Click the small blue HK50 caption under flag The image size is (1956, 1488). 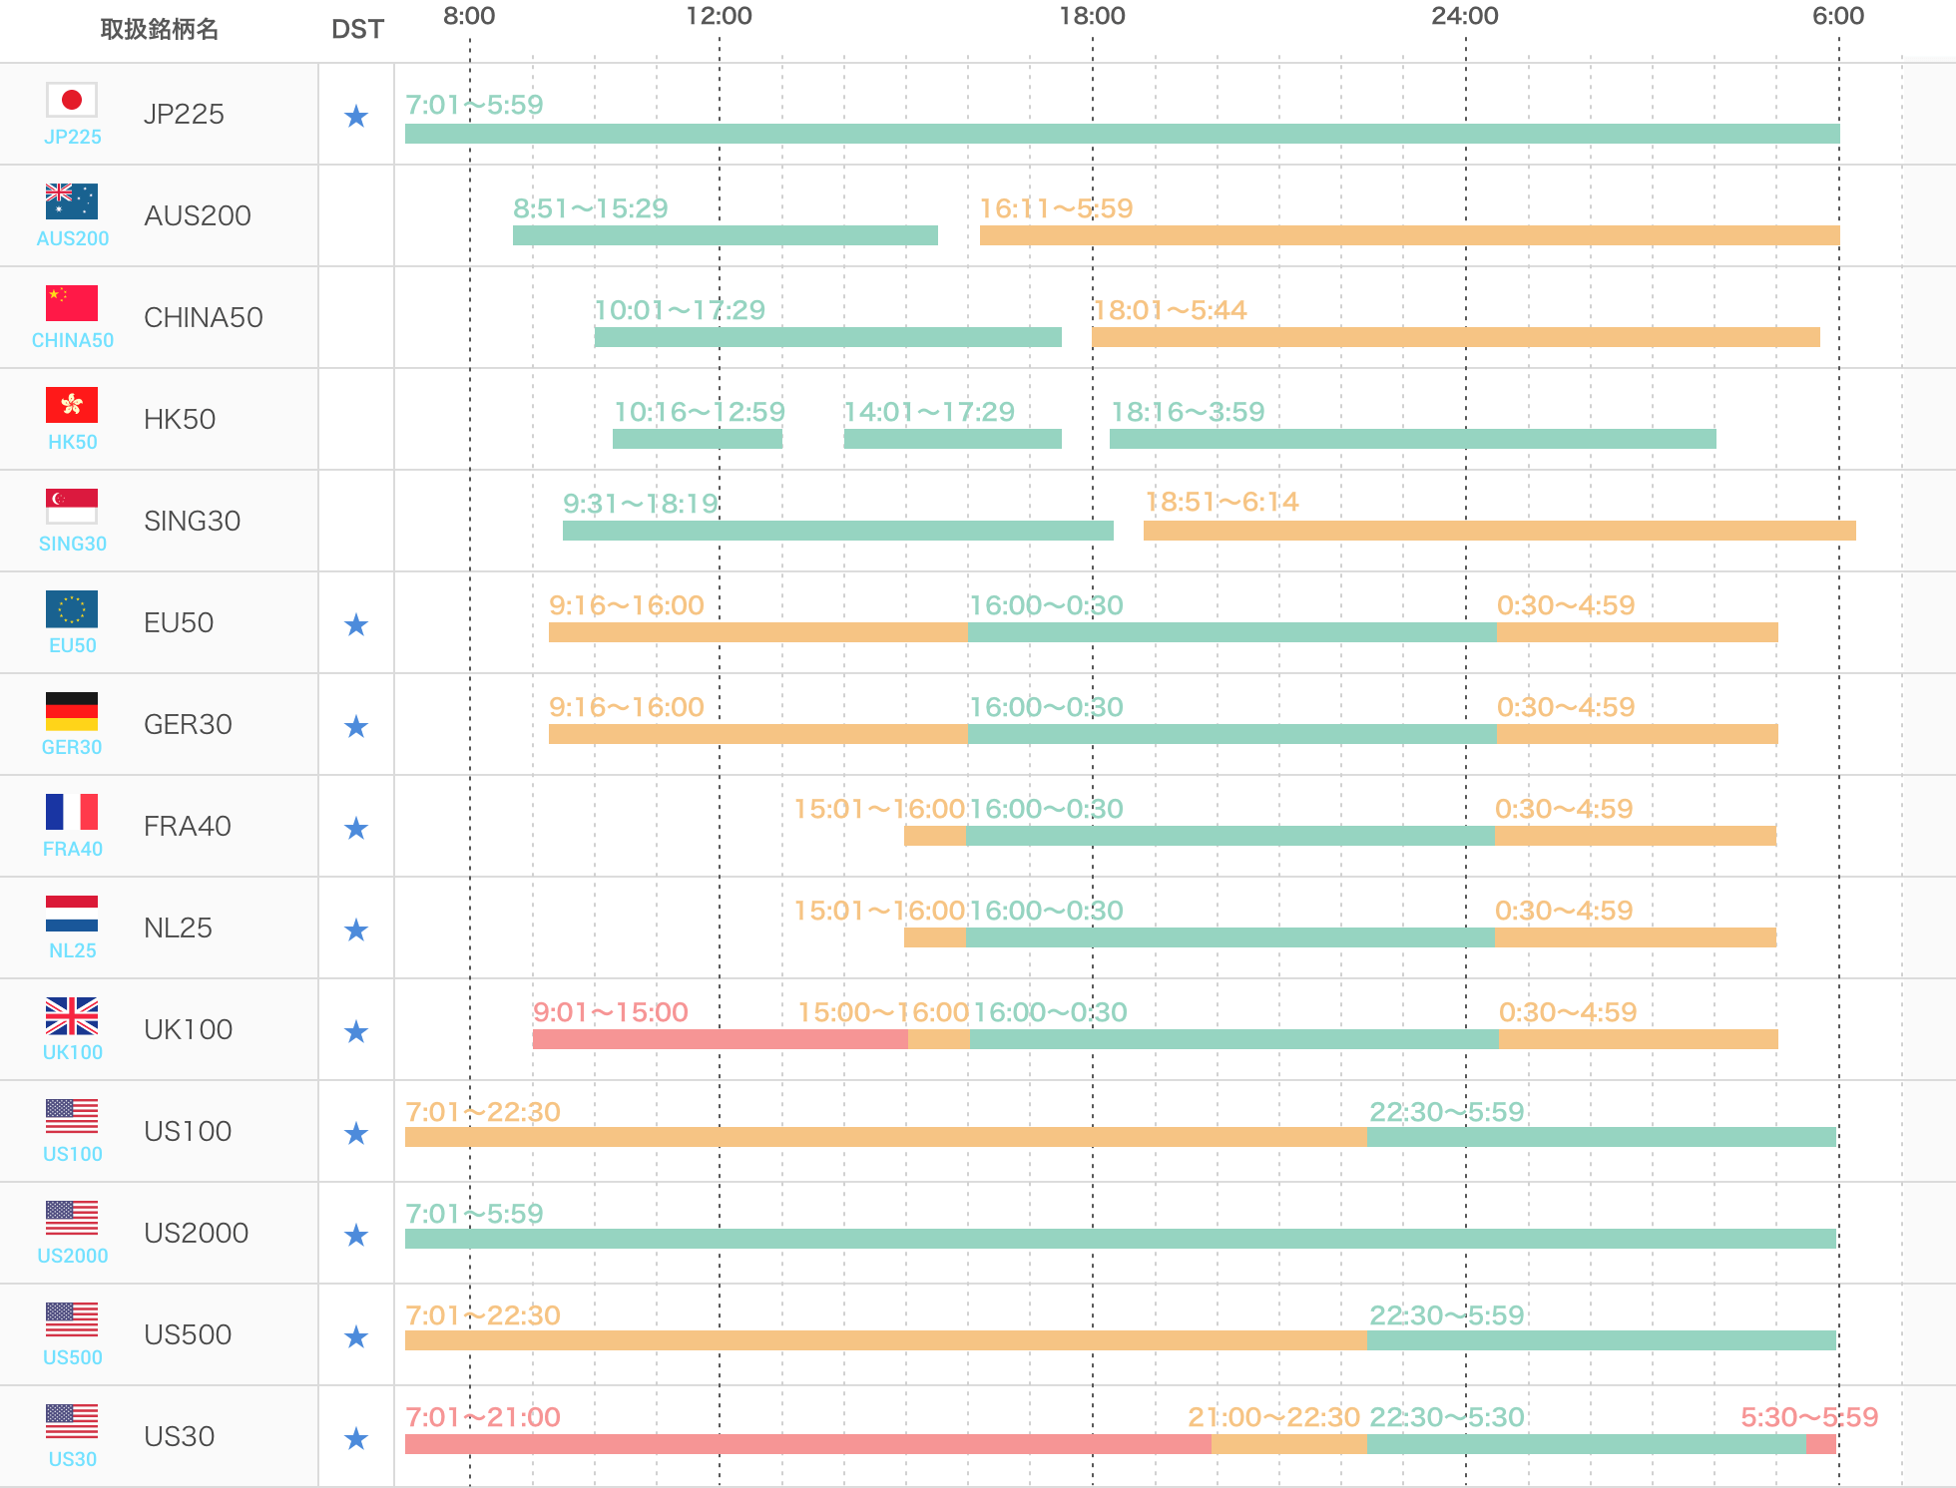click(73, 442)
